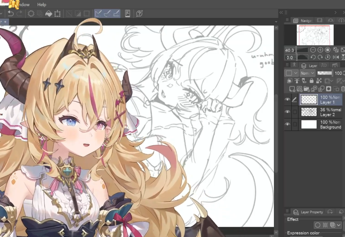Toggle Clip to Layer Below icon
Image resolution: width=345 pixels, height=237 pixels.
coord(290,81)
